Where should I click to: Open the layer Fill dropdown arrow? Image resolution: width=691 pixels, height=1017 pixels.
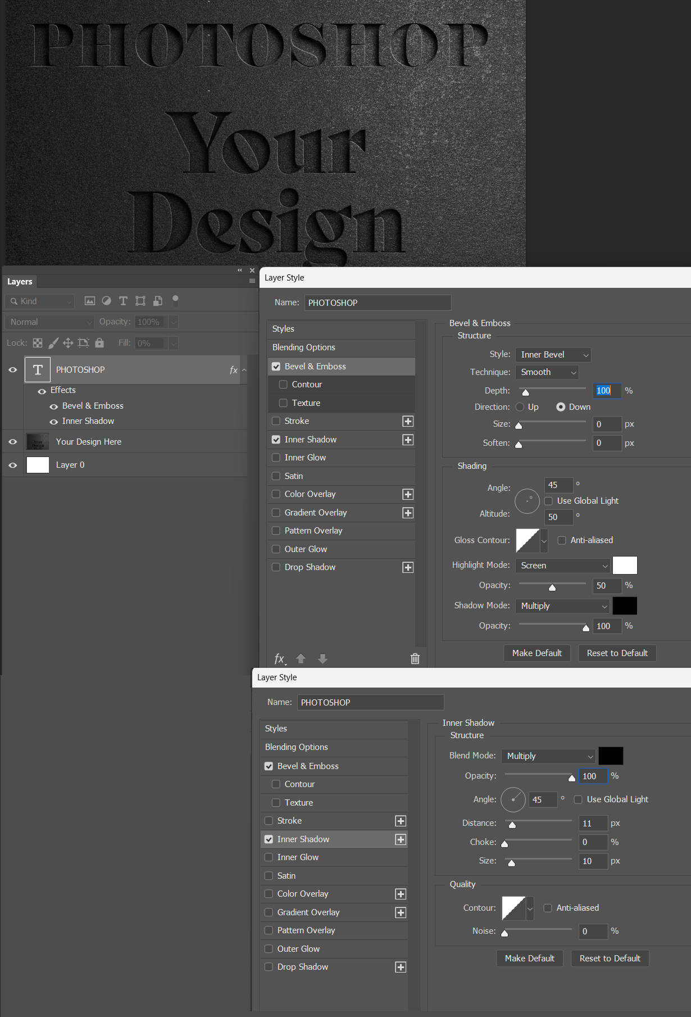(174, 343)
